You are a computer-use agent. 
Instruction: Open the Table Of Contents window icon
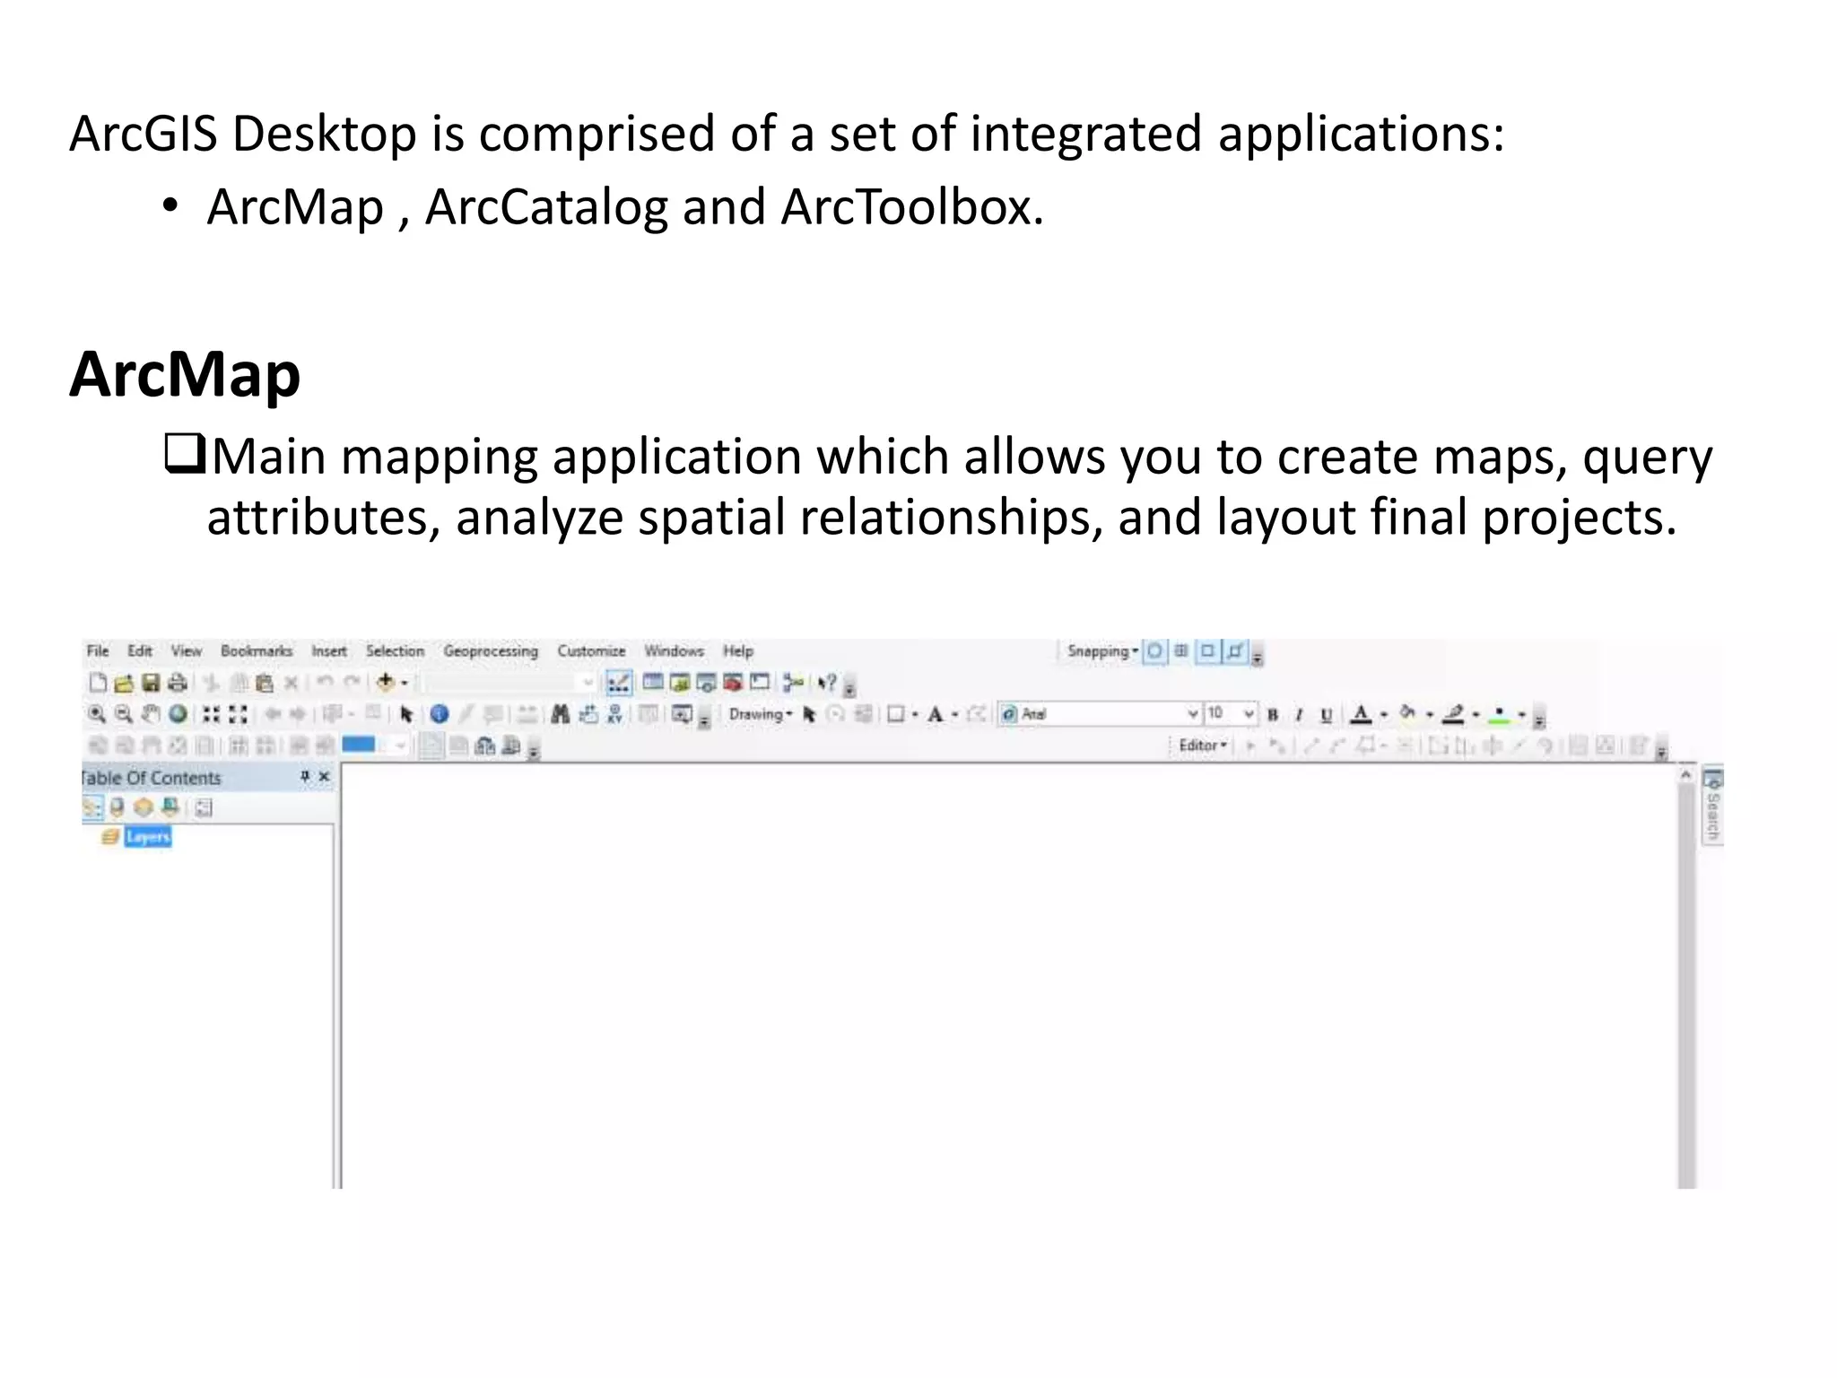click(653, 682)
